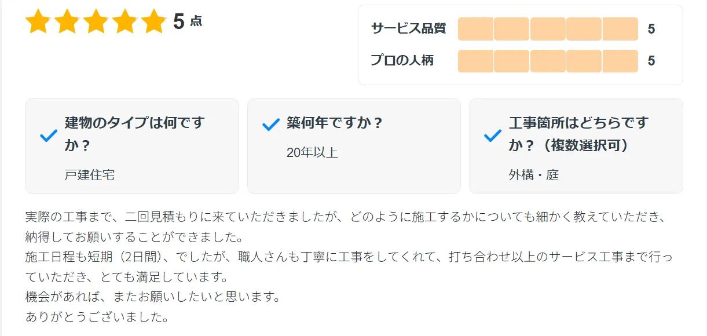Click the サービス品質 label

coord(408,29)
